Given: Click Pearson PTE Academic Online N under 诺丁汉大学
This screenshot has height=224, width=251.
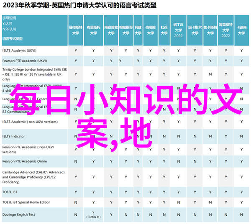Looking at the screenshot, I should (x=179, y=161).
